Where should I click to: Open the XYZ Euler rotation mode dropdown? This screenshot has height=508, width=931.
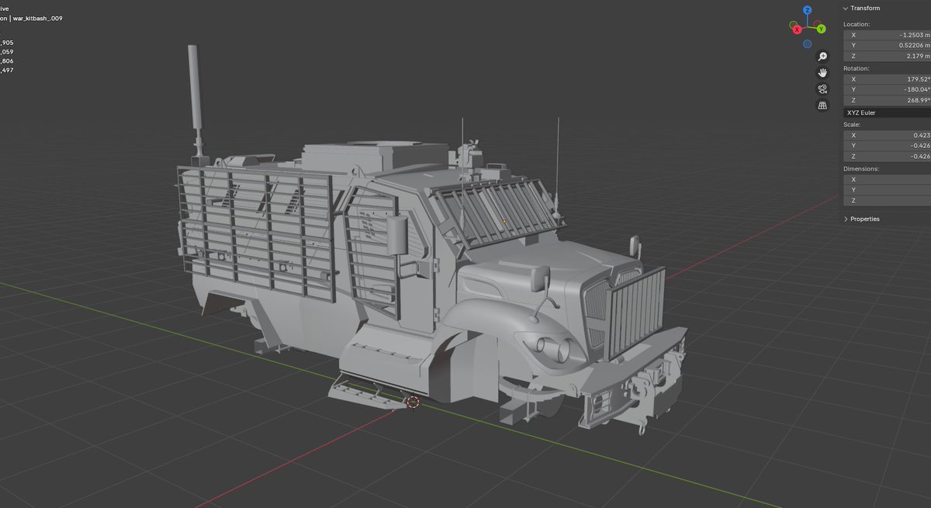click(x=887, y=112)
